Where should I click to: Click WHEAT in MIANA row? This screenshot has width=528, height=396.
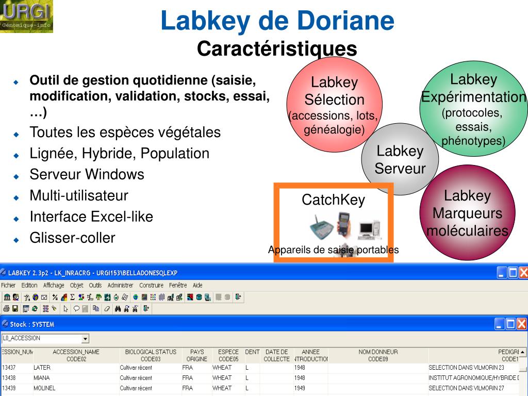pos(222,378)
